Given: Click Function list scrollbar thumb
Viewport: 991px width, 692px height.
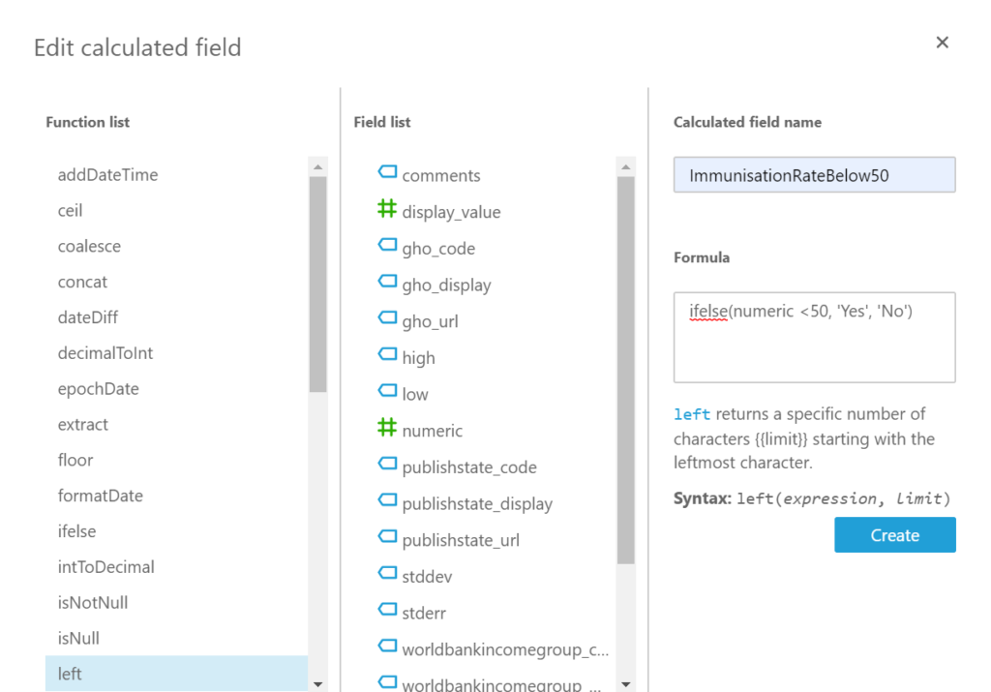Looking at the screenshot, I should tap(317, 285).
